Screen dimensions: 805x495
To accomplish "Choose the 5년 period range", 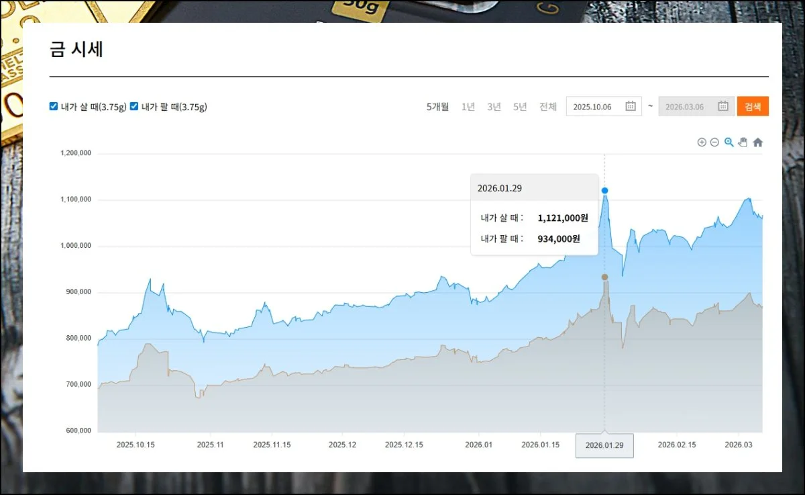I will click(520, 107).
